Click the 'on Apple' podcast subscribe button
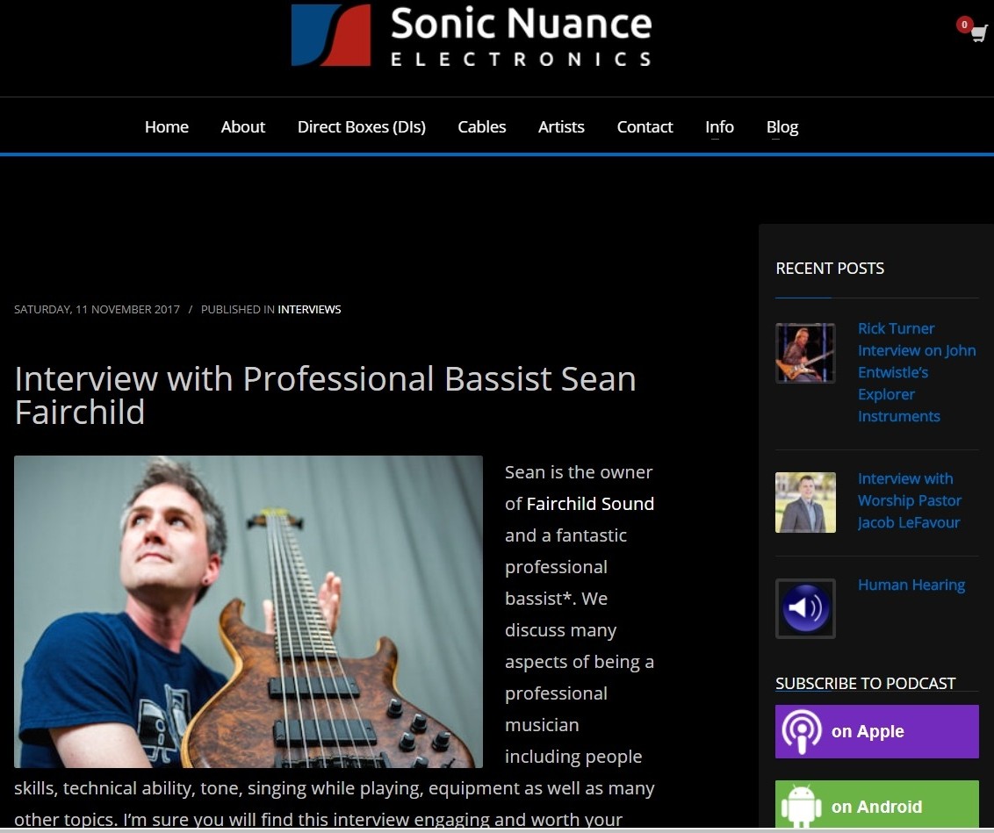 tap(875, 731)
